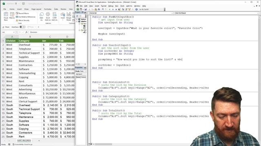The width and height of the screenshot is (261, 146).
Task: Select VBAProject node in project tree
Action: pos(84,21)
